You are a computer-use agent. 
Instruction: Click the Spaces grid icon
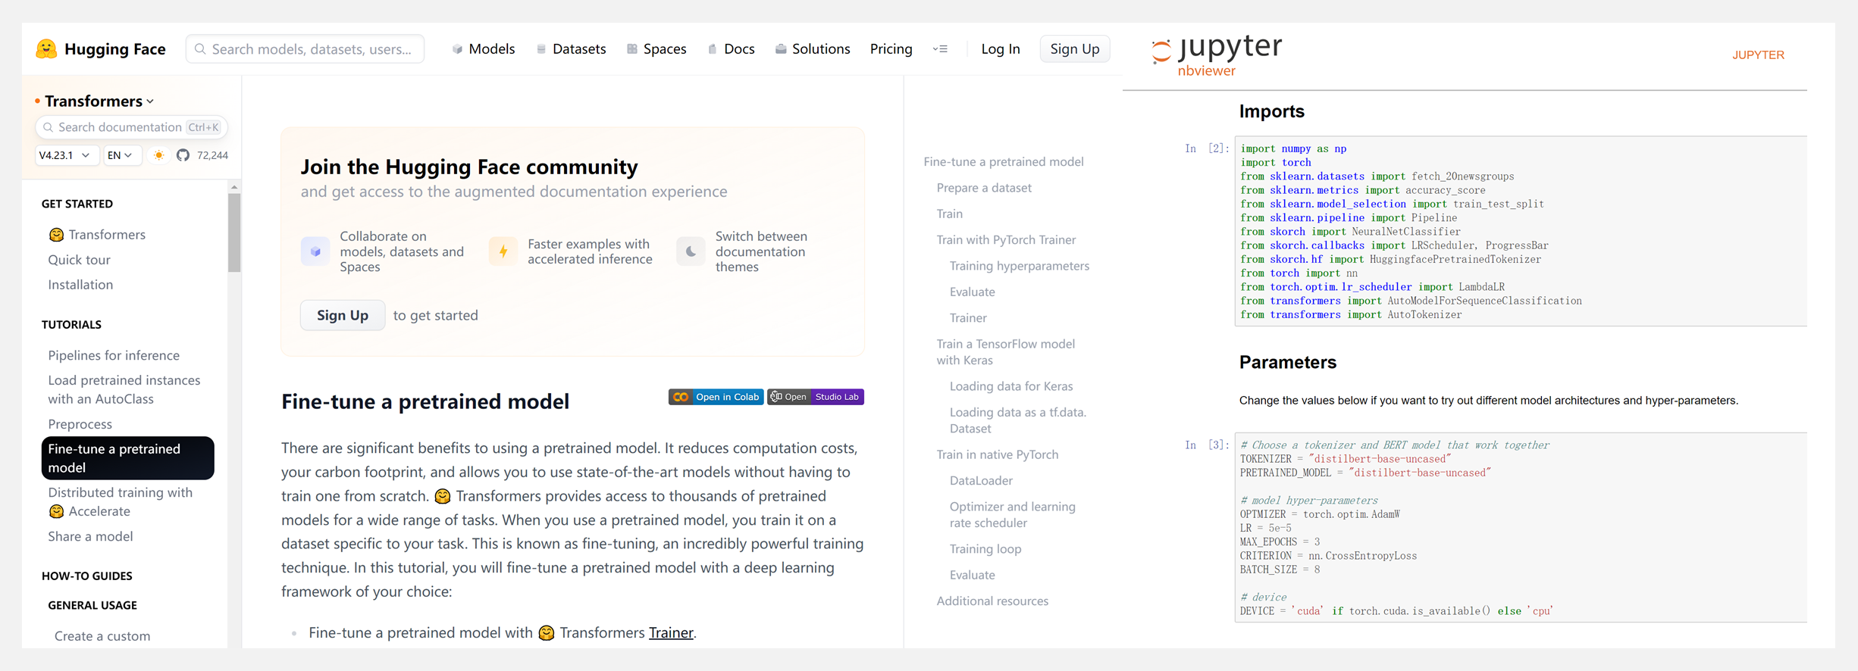pos(632,49)
